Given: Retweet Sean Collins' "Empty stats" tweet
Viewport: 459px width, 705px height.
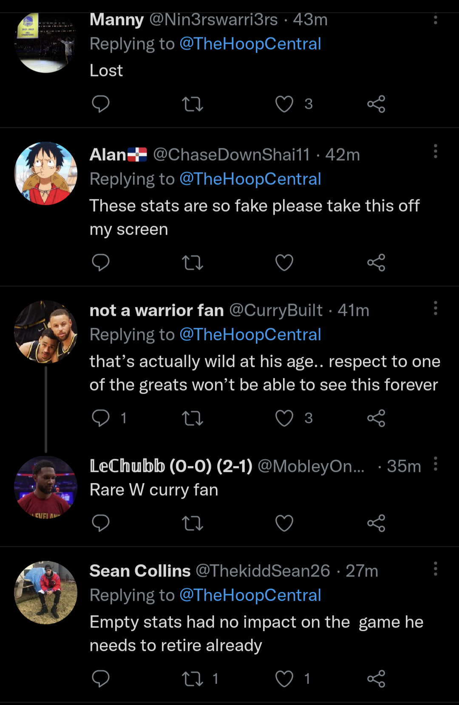Looking at the screenshot, I should pos(193,679).
